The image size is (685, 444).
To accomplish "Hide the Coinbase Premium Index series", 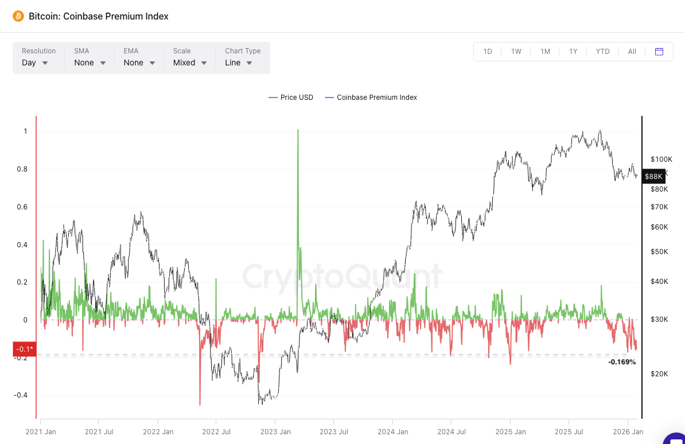I will coord(376,97).
